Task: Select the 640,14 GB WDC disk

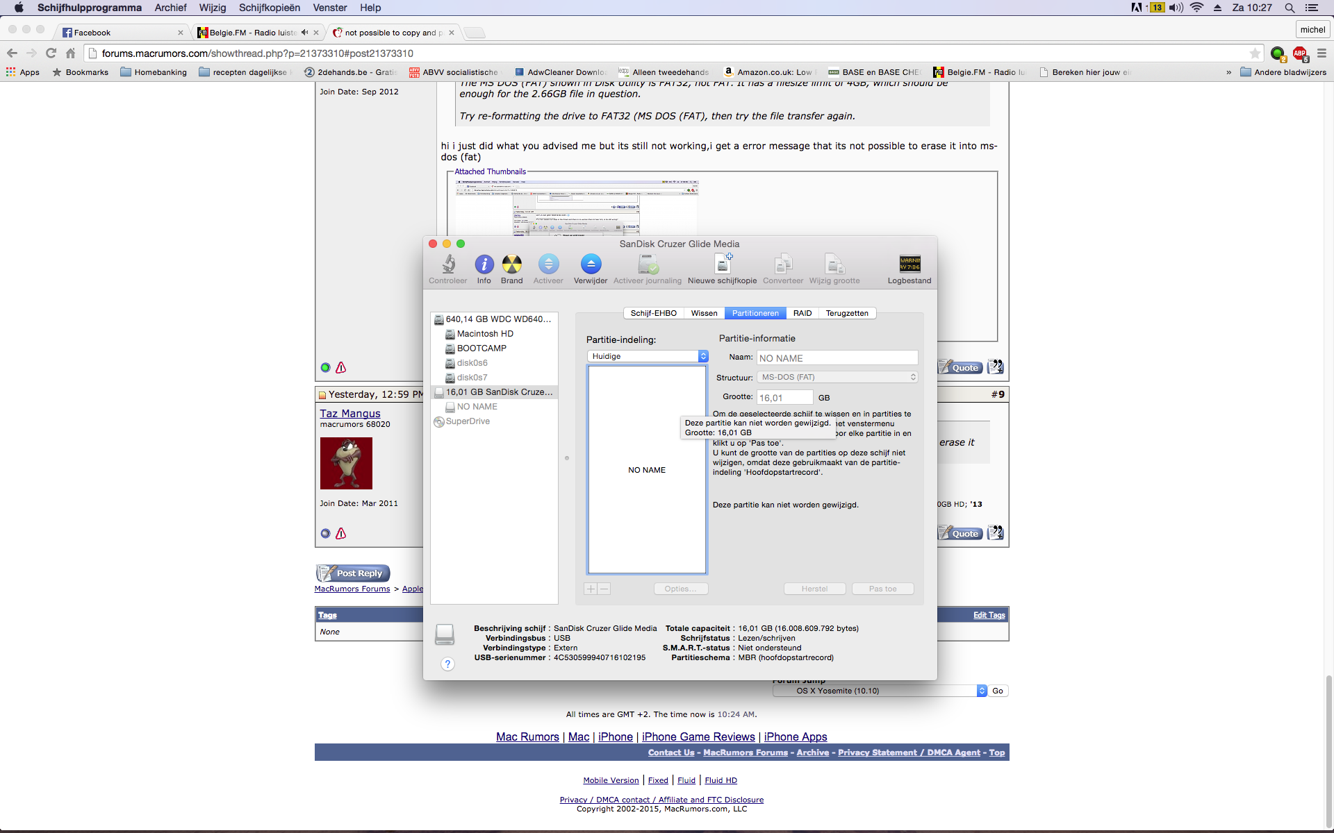Action: (494, 319)
